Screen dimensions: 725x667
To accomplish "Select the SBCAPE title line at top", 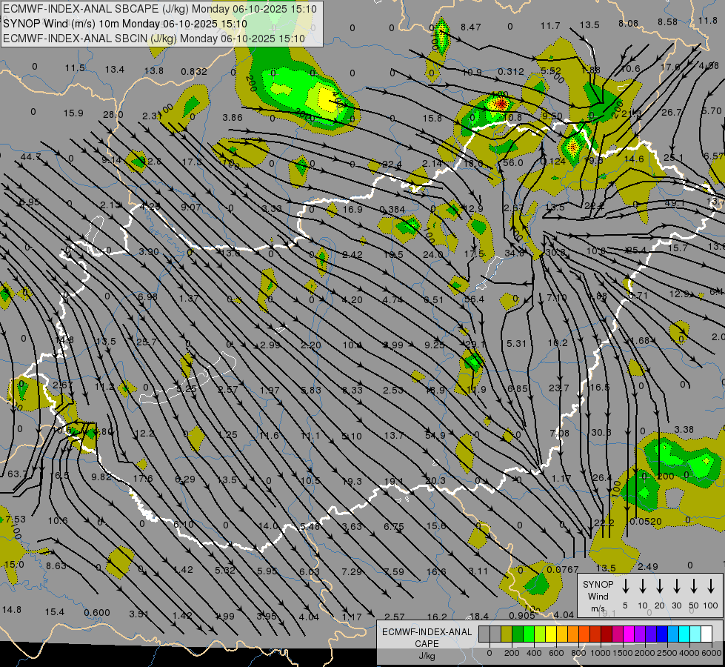I will [160, 9].
